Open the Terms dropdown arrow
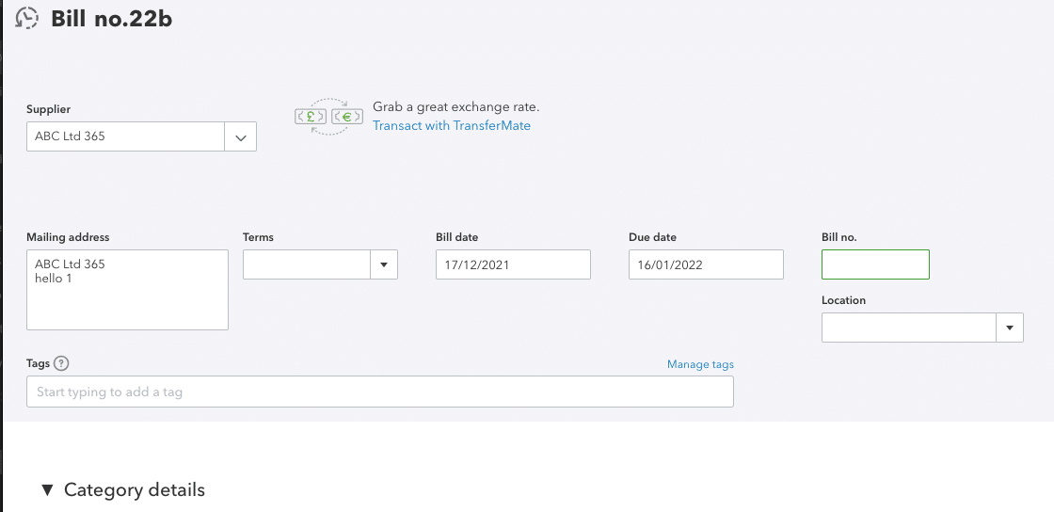The image size is (1054, 512). click(384, 264)
